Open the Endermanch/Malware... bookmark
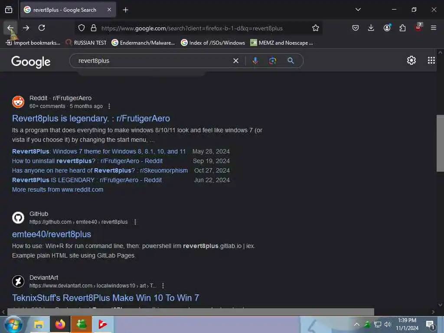Image resolution: width=444 pixels, height=333 pixels. coord(143,43)
